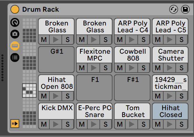Toggle the Drum Rack device activator
194x137 pixels.
(x=15, y=9)
